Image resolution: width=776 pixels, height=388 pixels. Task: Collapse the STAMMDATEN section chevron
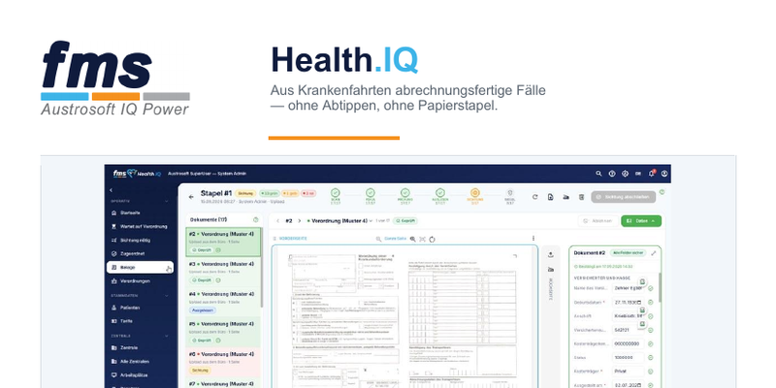(x=166, y=296)
